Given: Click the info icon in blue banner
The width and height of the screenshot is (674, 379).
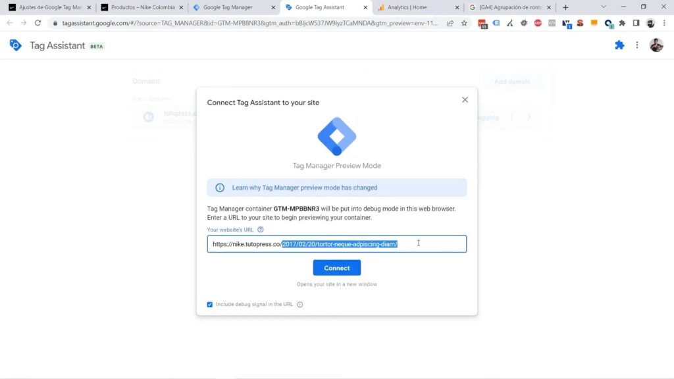Looking at the screenshot, I should pyautogui.click(x=220, y=188).
